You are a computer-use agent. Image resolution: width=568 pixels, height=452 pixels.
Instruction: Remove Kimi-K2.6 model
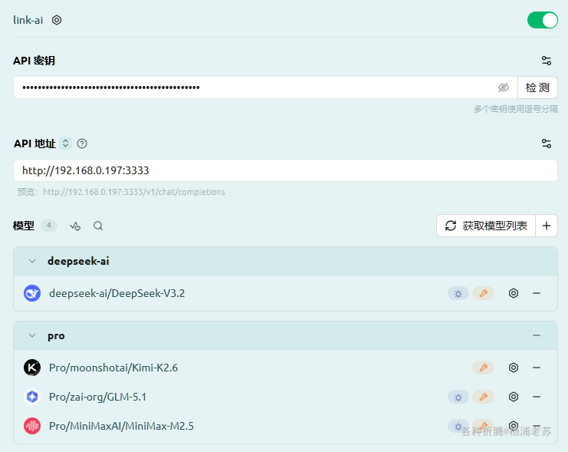tap(537, 368)
